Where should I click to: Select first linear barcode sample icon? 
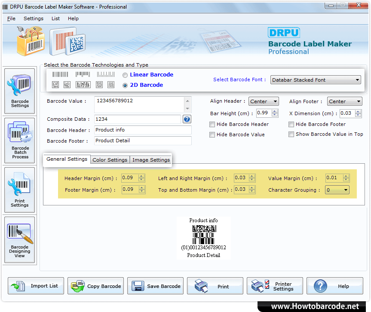tap(60, 74)
